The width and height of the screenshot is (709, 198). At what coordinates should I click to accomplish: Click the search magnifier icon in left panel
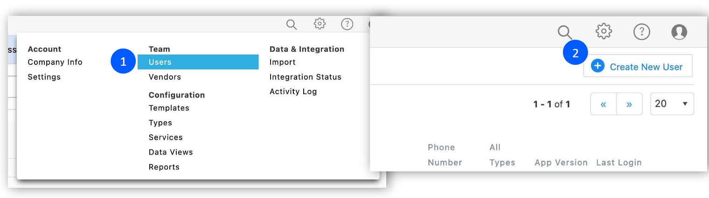pyautogui.click(x=292, y=24)
